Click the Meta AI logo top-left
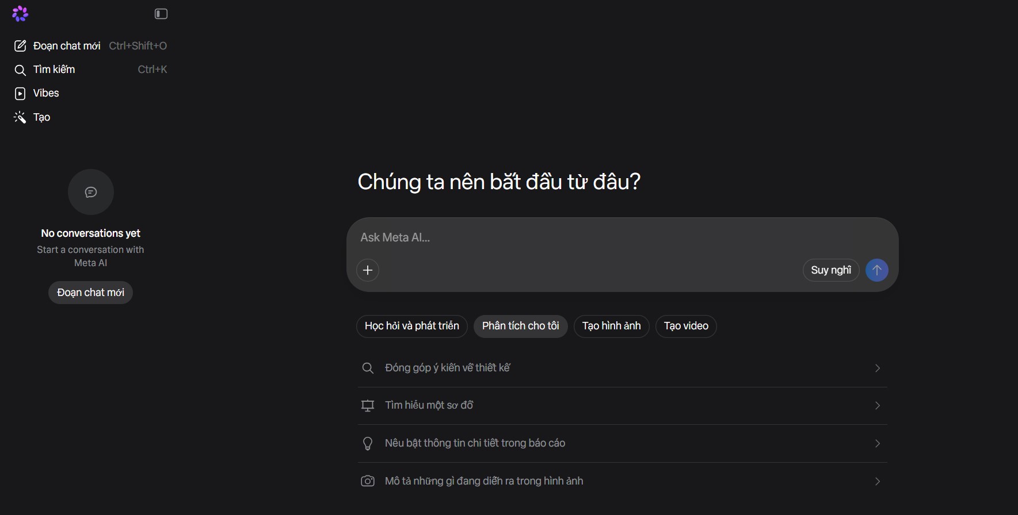 [x=20, y=13]
